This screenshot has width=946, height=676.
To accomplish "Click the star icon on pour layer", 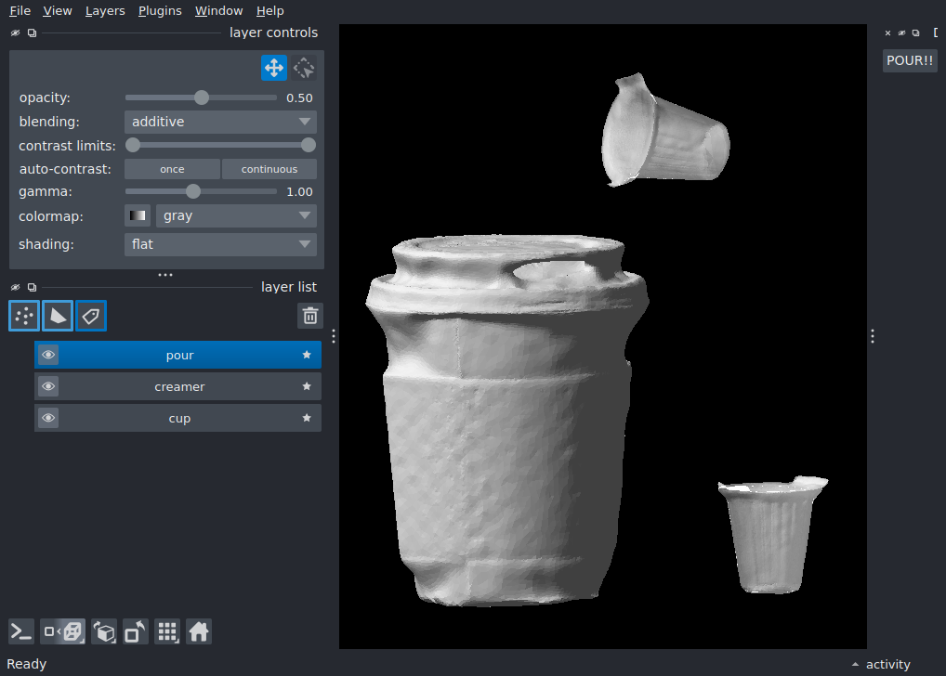I will click(307, 355).
